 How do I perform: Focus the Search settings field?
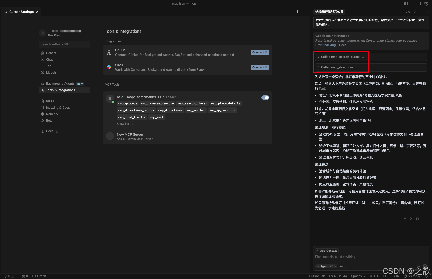coord(65,44)
